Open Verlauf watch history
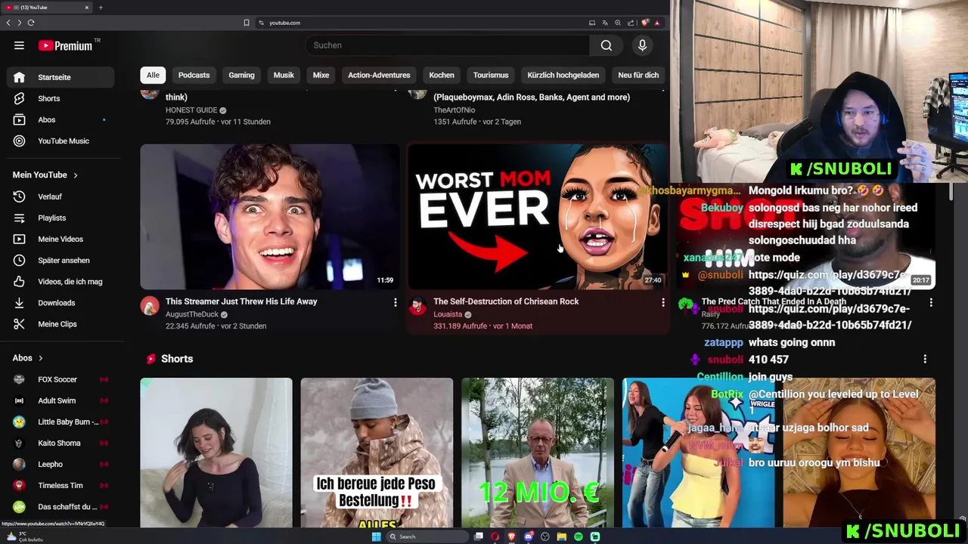This screenshot has width=968, height=544. pyautogui.click(x=60, y=196)
